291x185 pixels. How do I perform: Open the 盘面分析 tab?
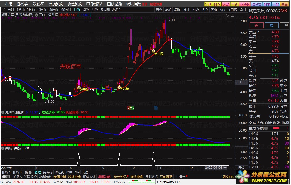coord(60,177)
